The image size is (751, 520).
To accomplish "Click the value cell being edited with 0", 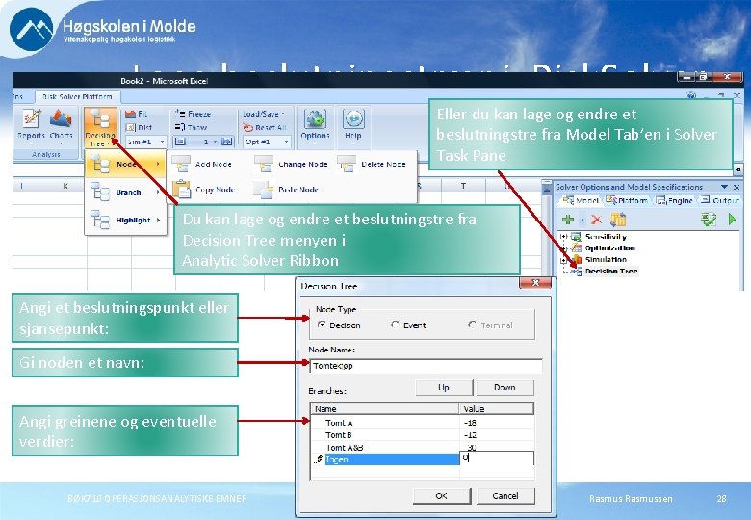I will 497,458.
